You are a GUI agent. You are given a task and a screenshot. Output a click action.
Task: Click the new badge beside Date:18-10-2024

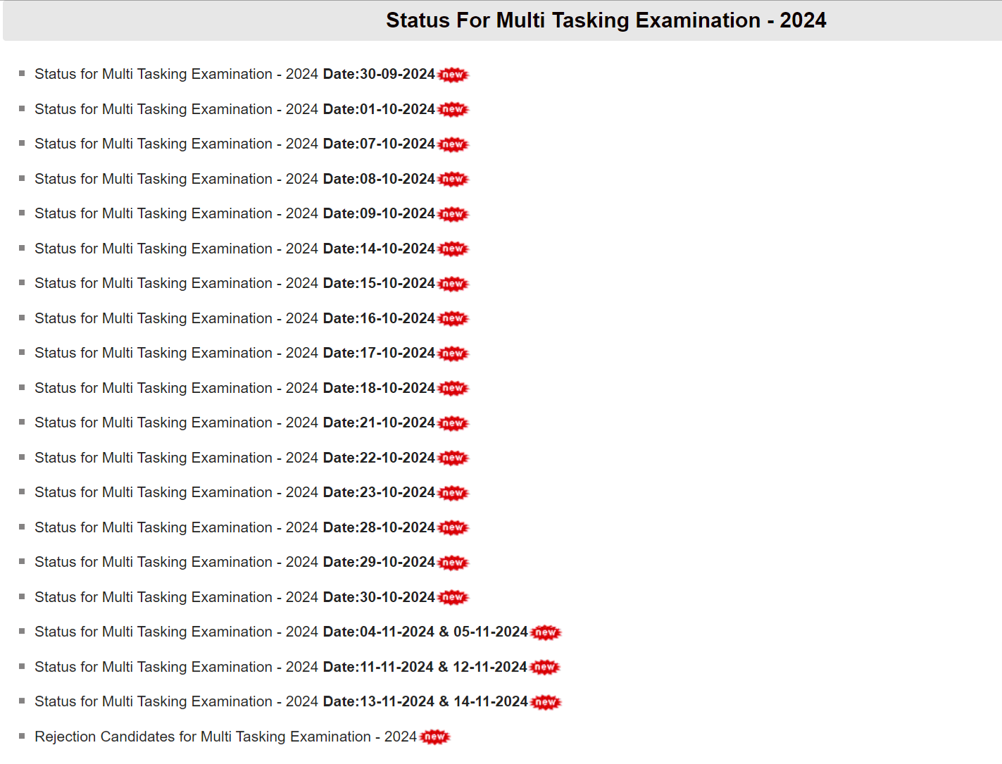[x=453, y=388]
